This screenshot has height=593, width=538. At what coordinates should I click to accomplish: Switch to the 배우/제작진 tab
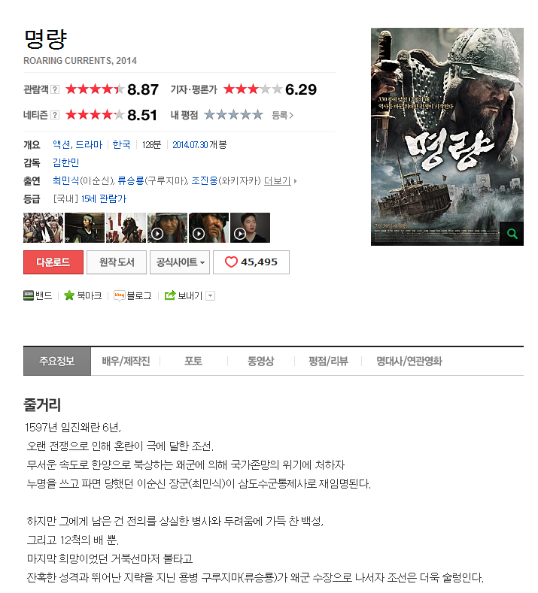click(126, 362)
